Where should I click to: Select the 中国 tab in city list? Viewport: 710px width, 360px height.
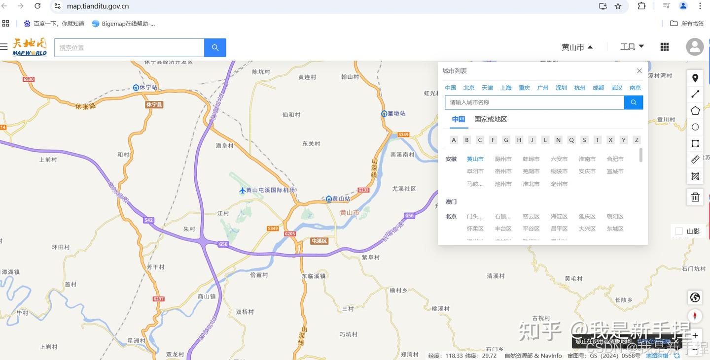tap(458, 119)
